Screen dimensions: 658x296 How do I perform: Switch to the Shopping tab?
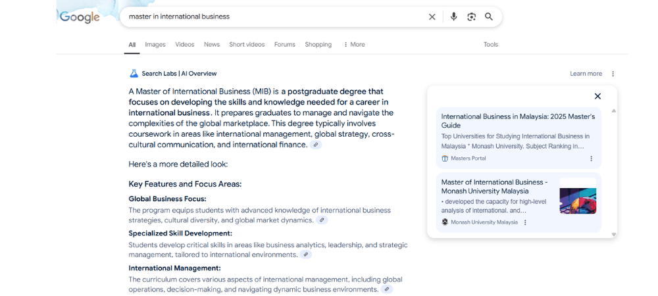[x=318, y=45]
